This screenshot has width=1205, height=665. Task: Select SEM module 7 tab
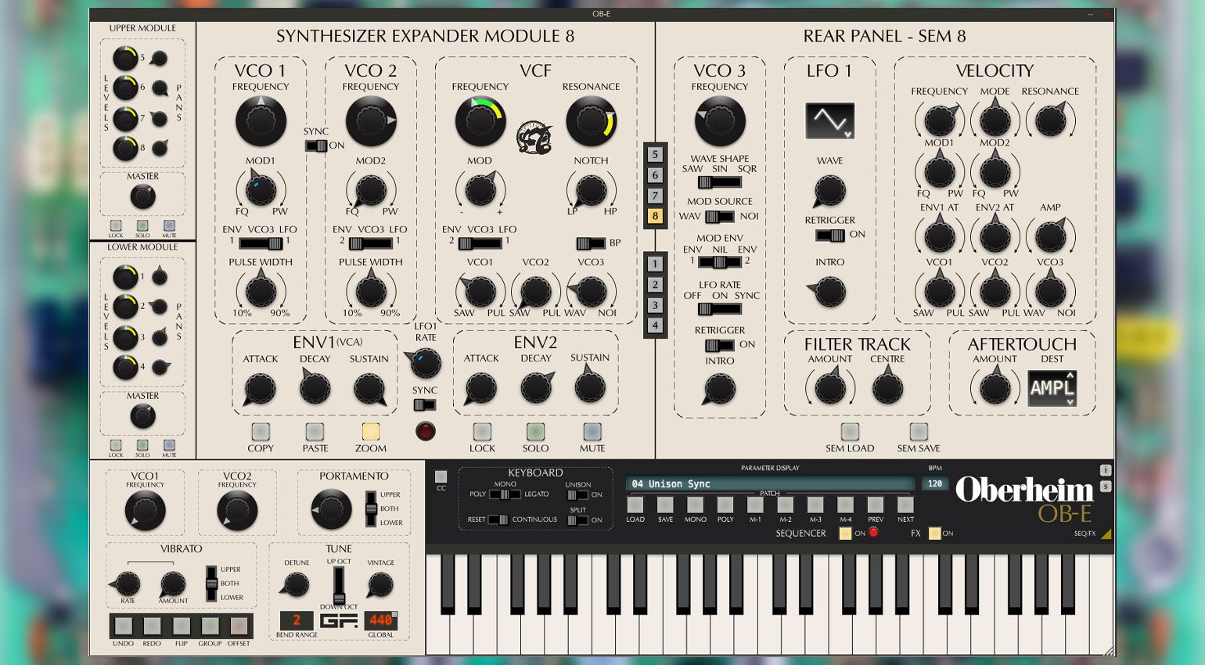pos(655,196)
